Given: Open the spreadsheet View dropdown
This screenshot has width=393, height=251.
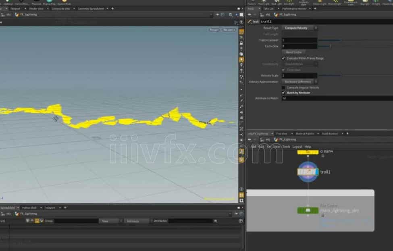Looking at the screenshot, I should point(111,221).
